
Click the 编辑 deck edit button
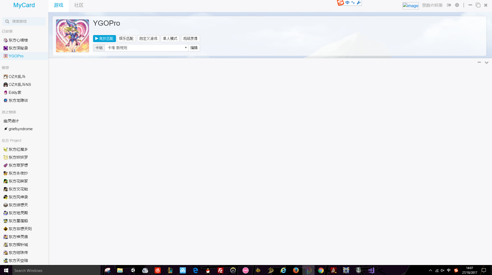pos(194,48)
